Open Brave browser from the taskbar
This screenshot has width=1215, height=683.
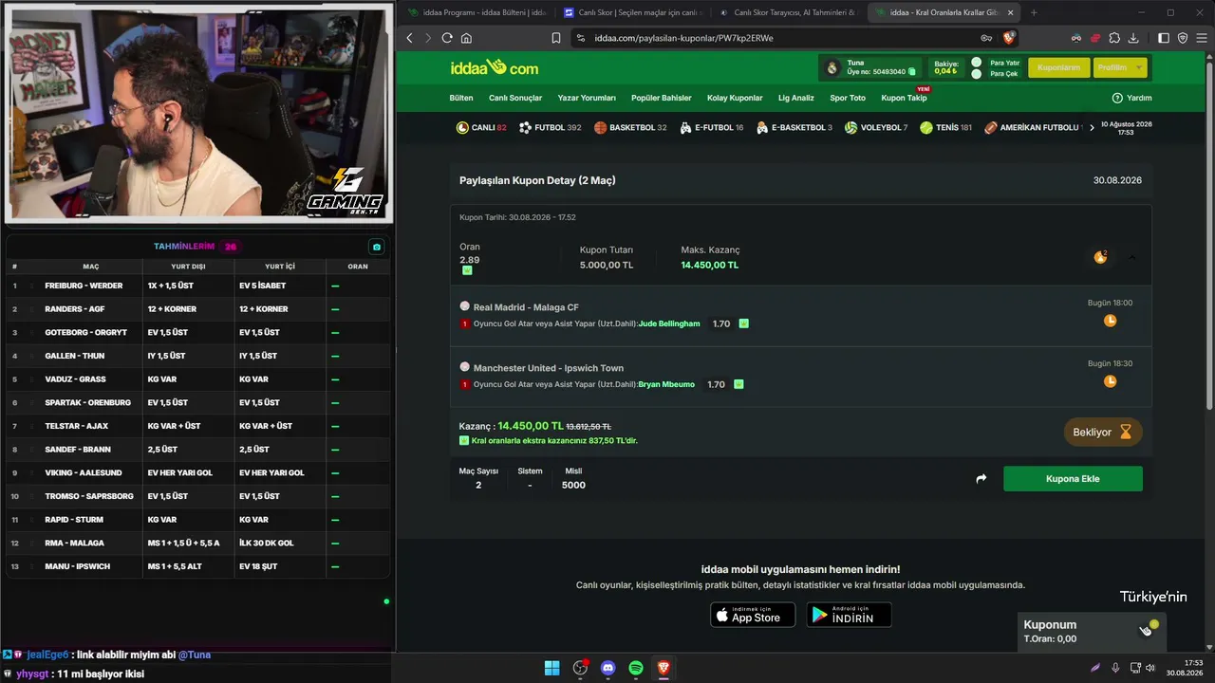(664, 668)
